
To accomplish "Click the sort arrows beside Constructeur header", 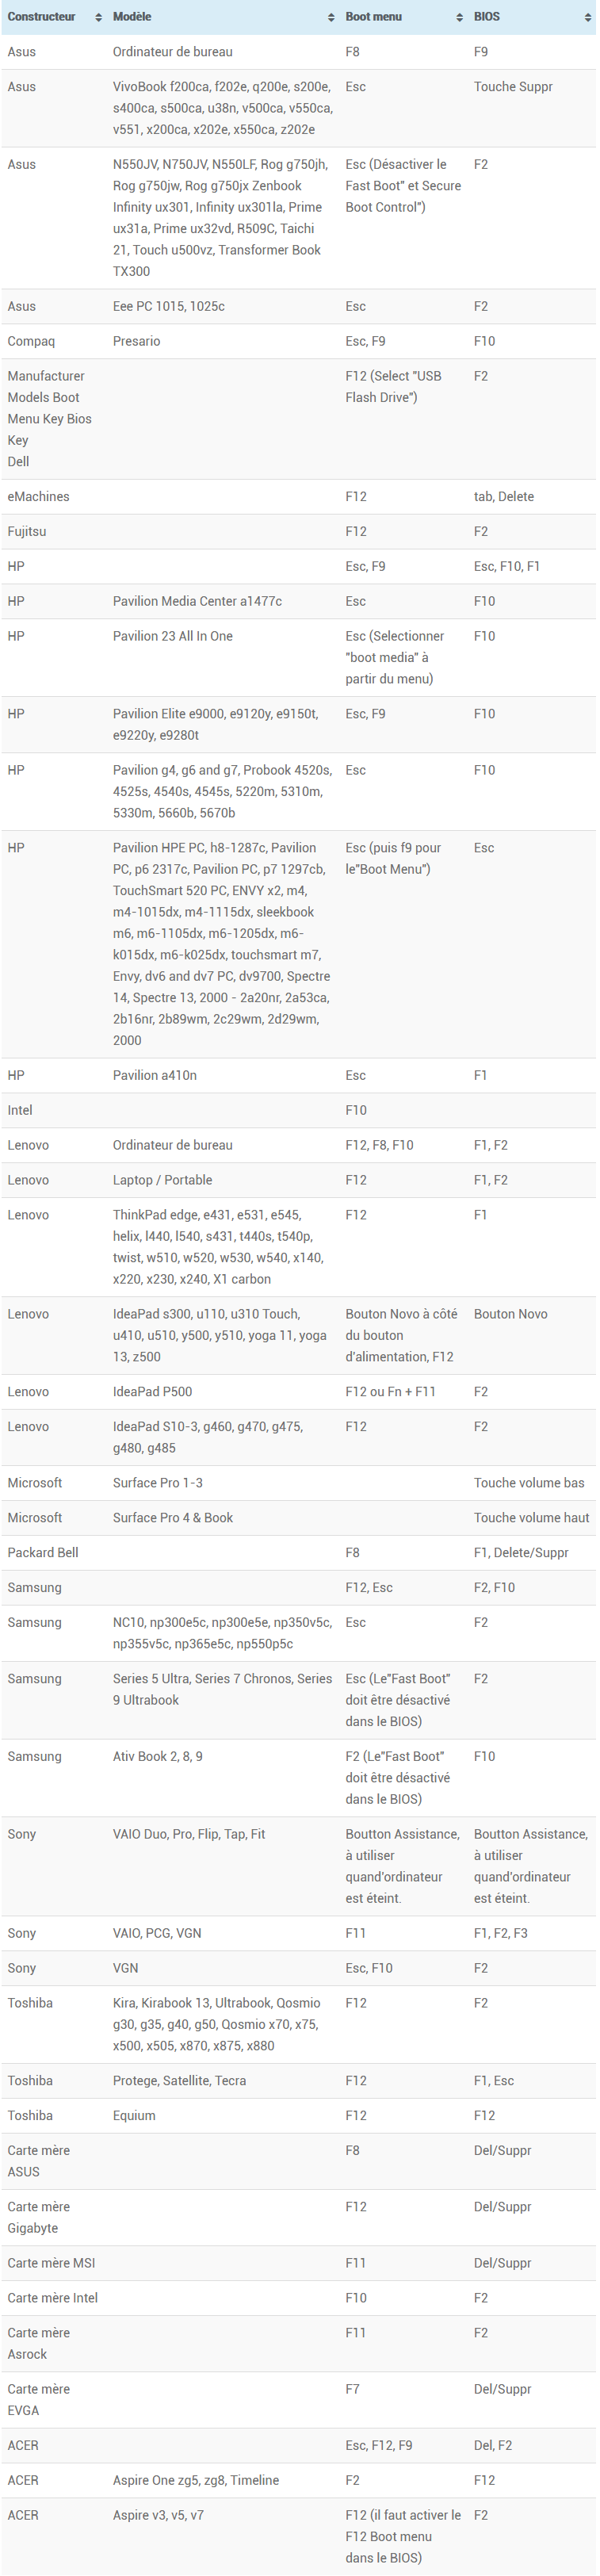I will (98, 17).
